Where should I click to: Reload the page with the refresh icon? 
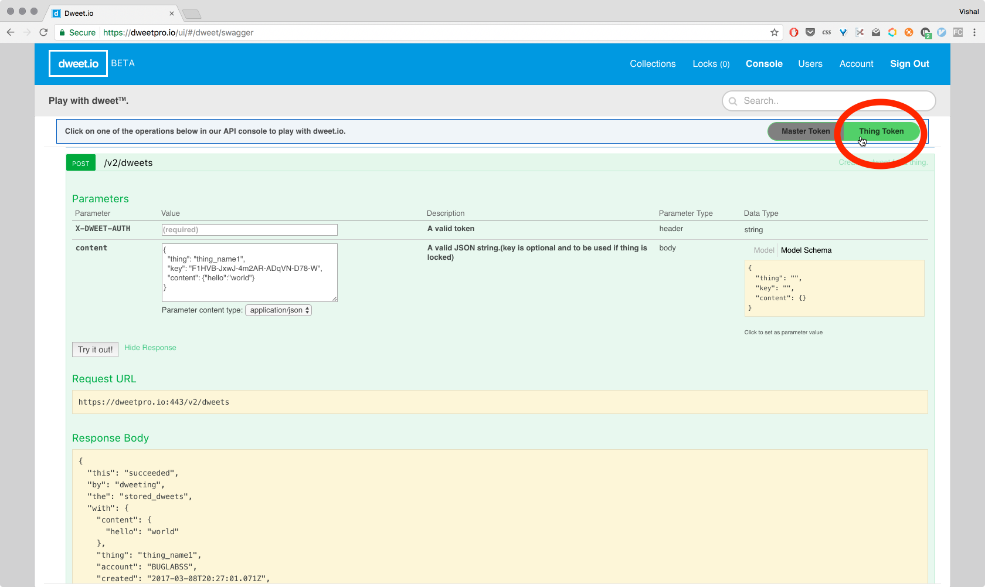43,32
